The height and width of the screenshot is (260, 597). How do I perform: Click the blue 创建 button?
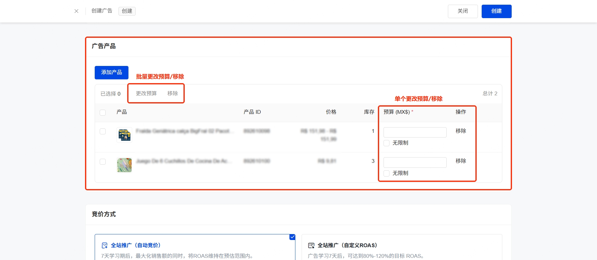pyautogui.click(x=496, y=11)
